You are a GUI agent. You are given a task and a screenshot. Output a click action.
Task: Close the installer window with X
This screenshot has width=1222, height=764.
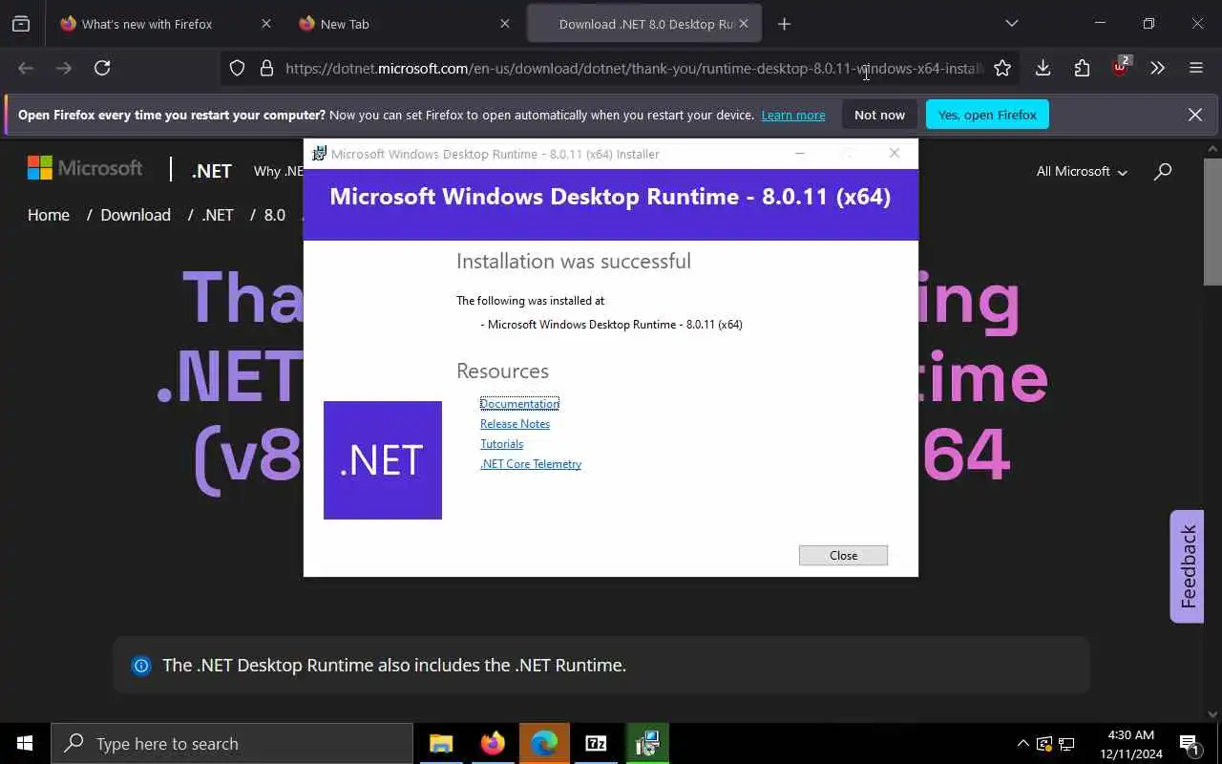click(895, 153)
